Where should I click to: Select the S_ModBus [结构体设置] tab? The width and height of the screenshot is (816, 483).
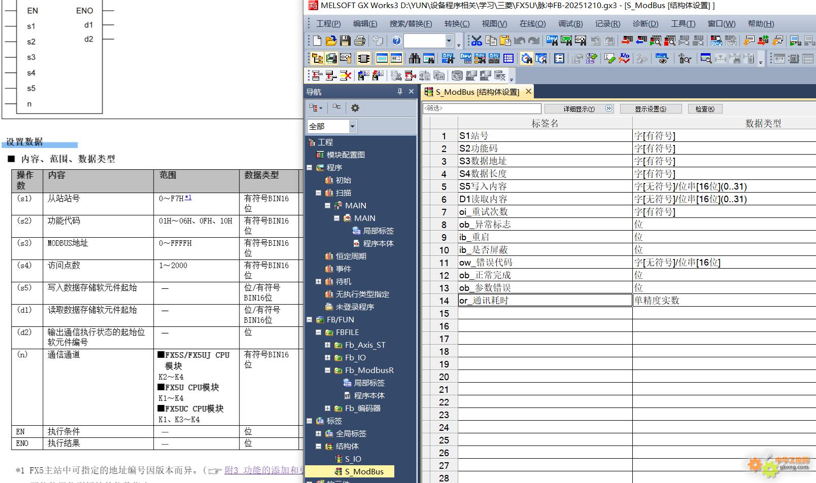(x=477, y=92)
